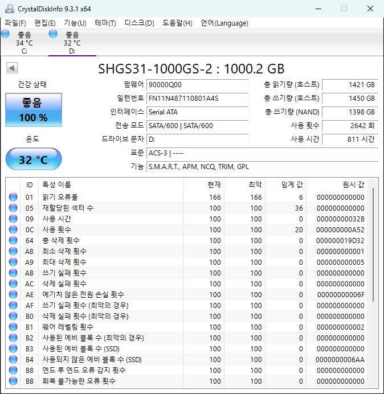Open the 파일(F) menu
The width and height of the screenshot is (384, 394).
15,23
